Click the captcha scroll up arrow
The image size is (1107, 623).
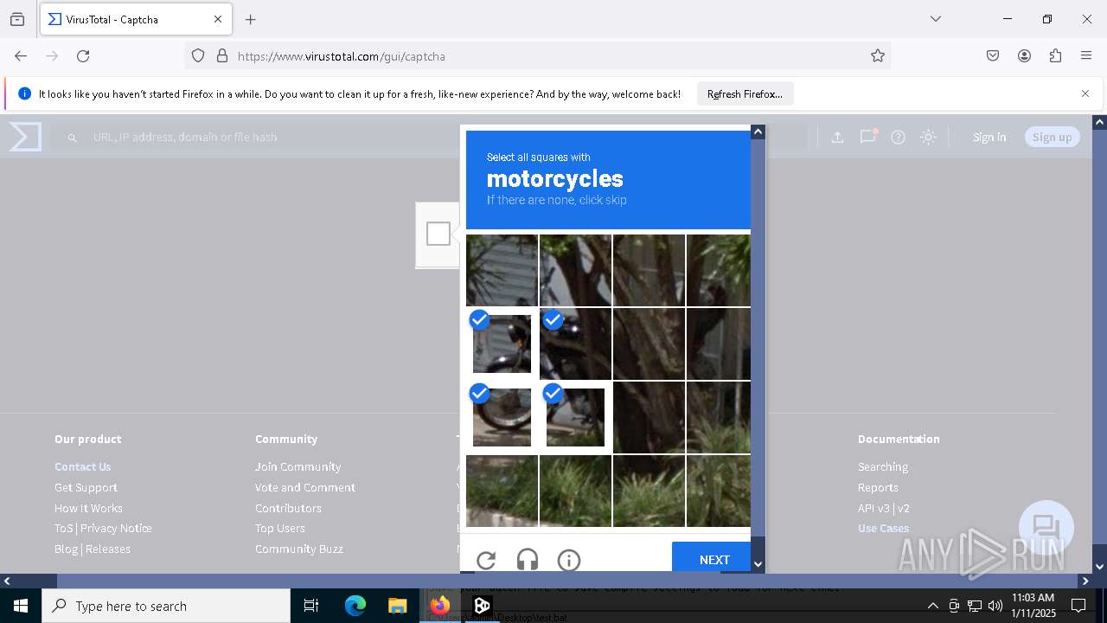[758, 132]
